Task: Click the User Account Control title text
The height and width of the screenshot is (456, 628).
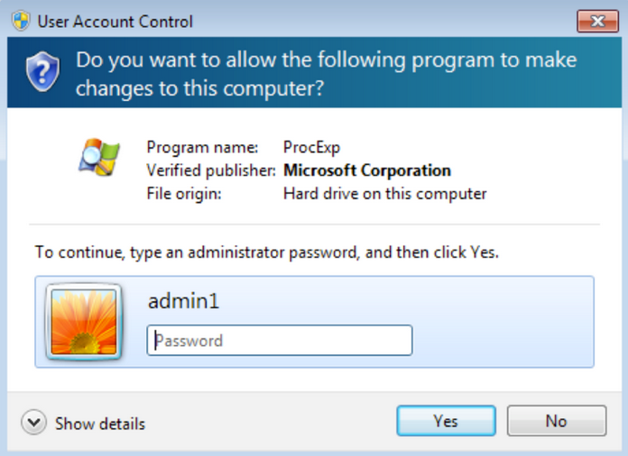Action: pyautogui.click(x=115, y=22)
